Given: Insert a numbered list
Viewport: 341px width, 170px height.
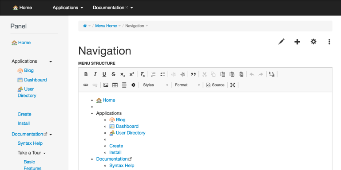Looking at the screenshot, I should pyautogui.click(x=153, y=74).
